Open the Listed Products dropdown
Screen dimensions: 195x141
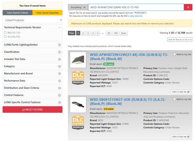click(x=32, y=20)
